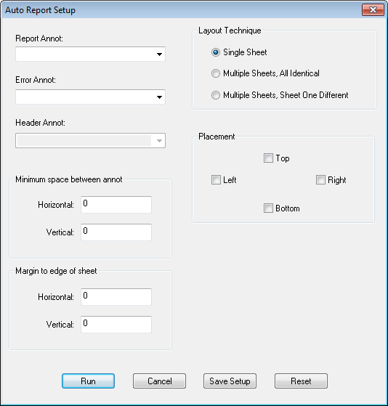The height and width of the screenshot is (406, 388).
Task: Expand the Error Annot combo box
Action: (x=90, y=97)
